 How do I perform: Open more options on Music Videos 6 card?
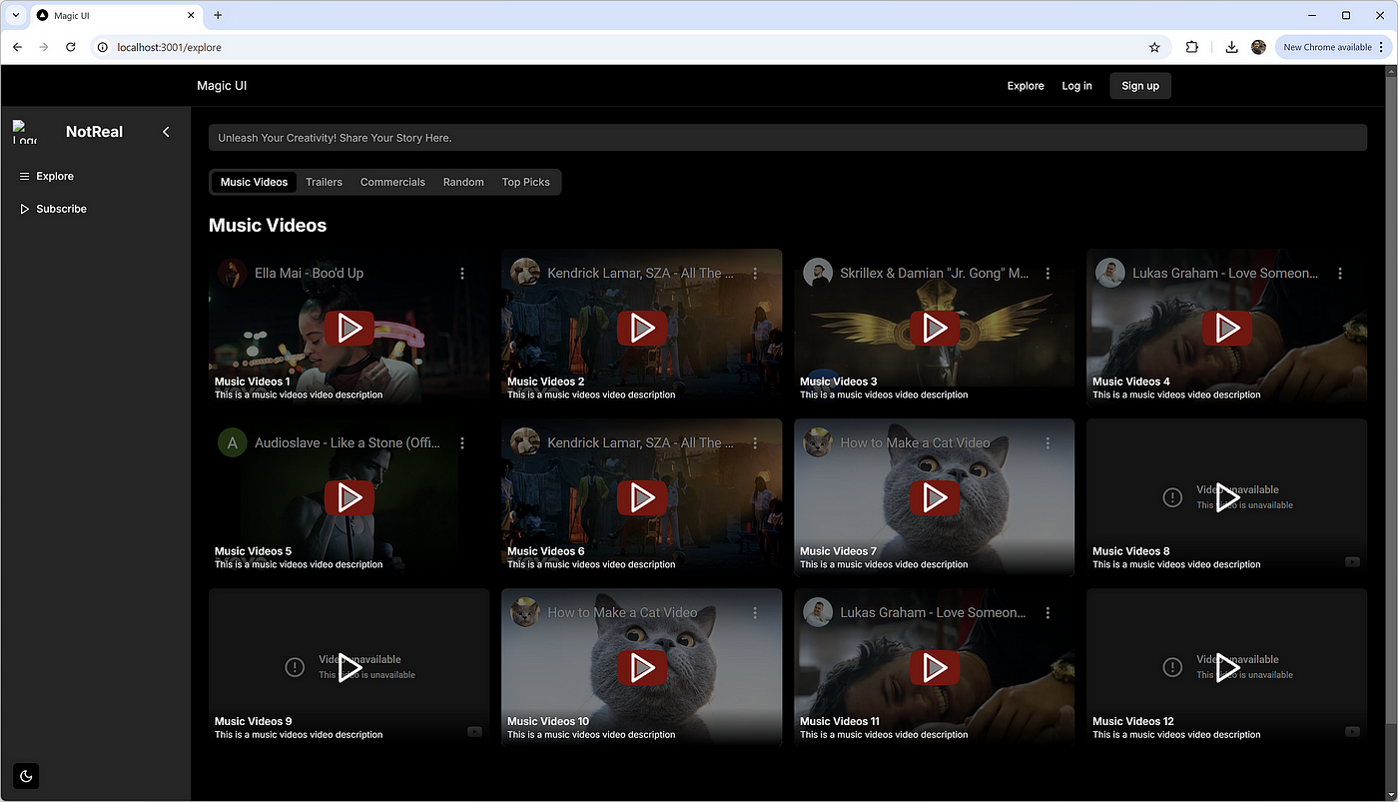755,442
